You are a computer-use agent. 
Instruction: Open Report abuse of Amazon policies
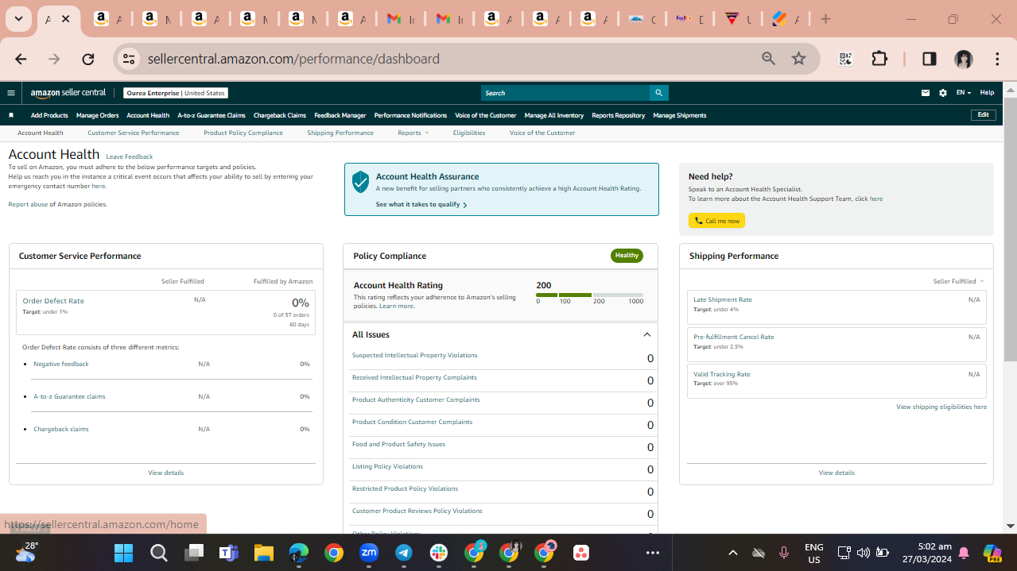point(57,204)
